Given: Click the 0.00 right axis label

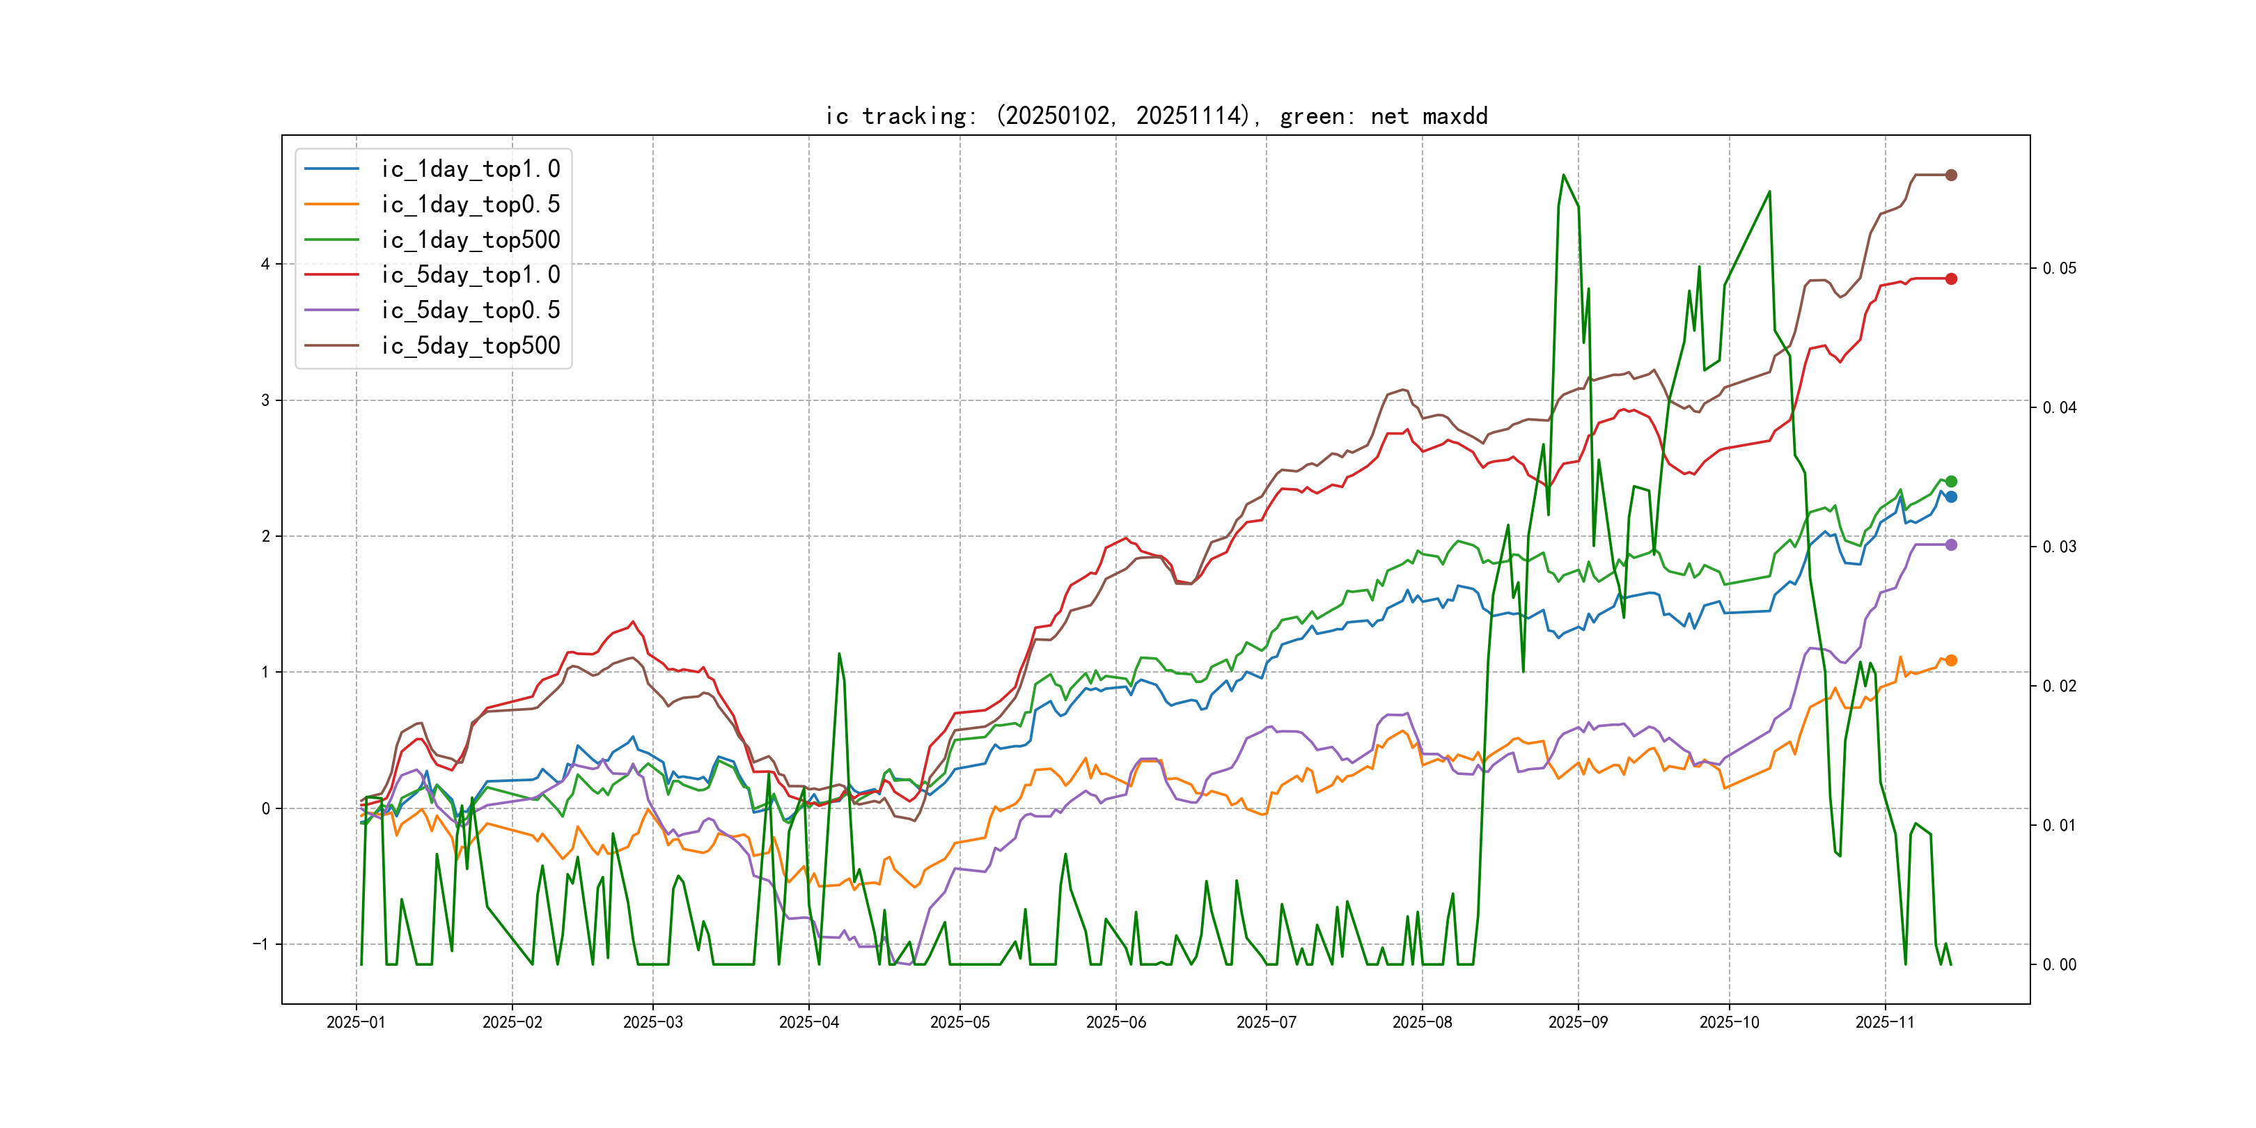Looking at the screenshot, I should click(x=2059, y=965).
